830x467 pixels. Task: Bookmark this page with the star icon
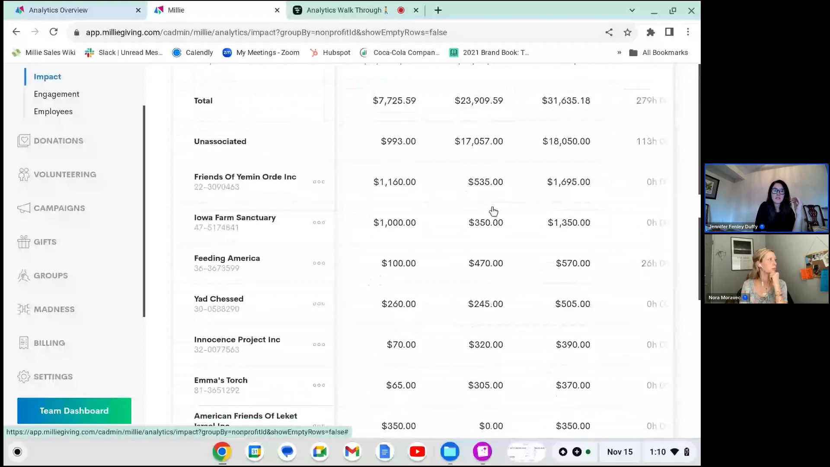coord(628,32)
